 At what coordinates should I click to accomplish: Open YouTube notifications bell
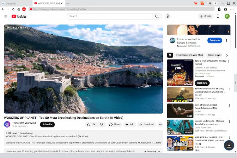click(x=218, y=16)
